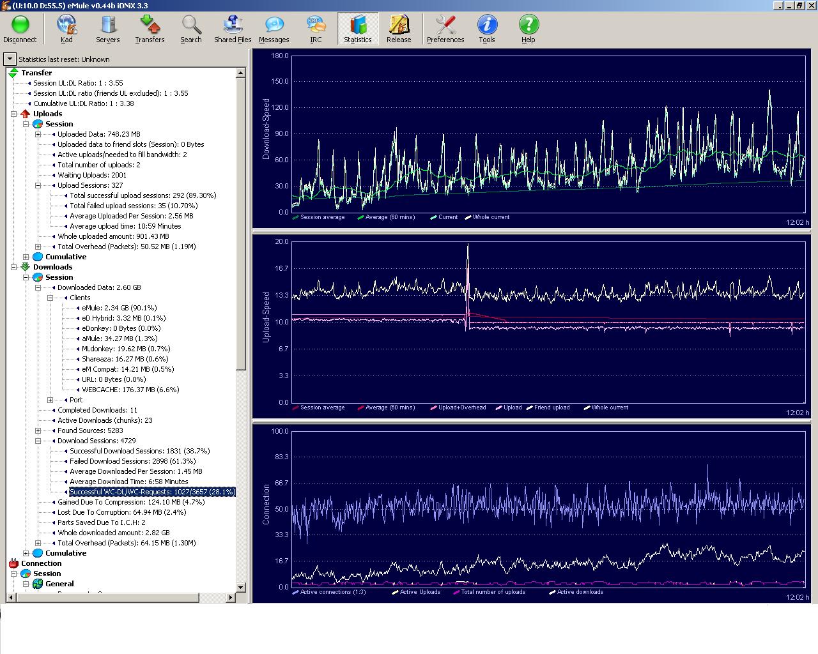Collapse the Uploads tree node

pyautogui.click(x=13, y=114)
